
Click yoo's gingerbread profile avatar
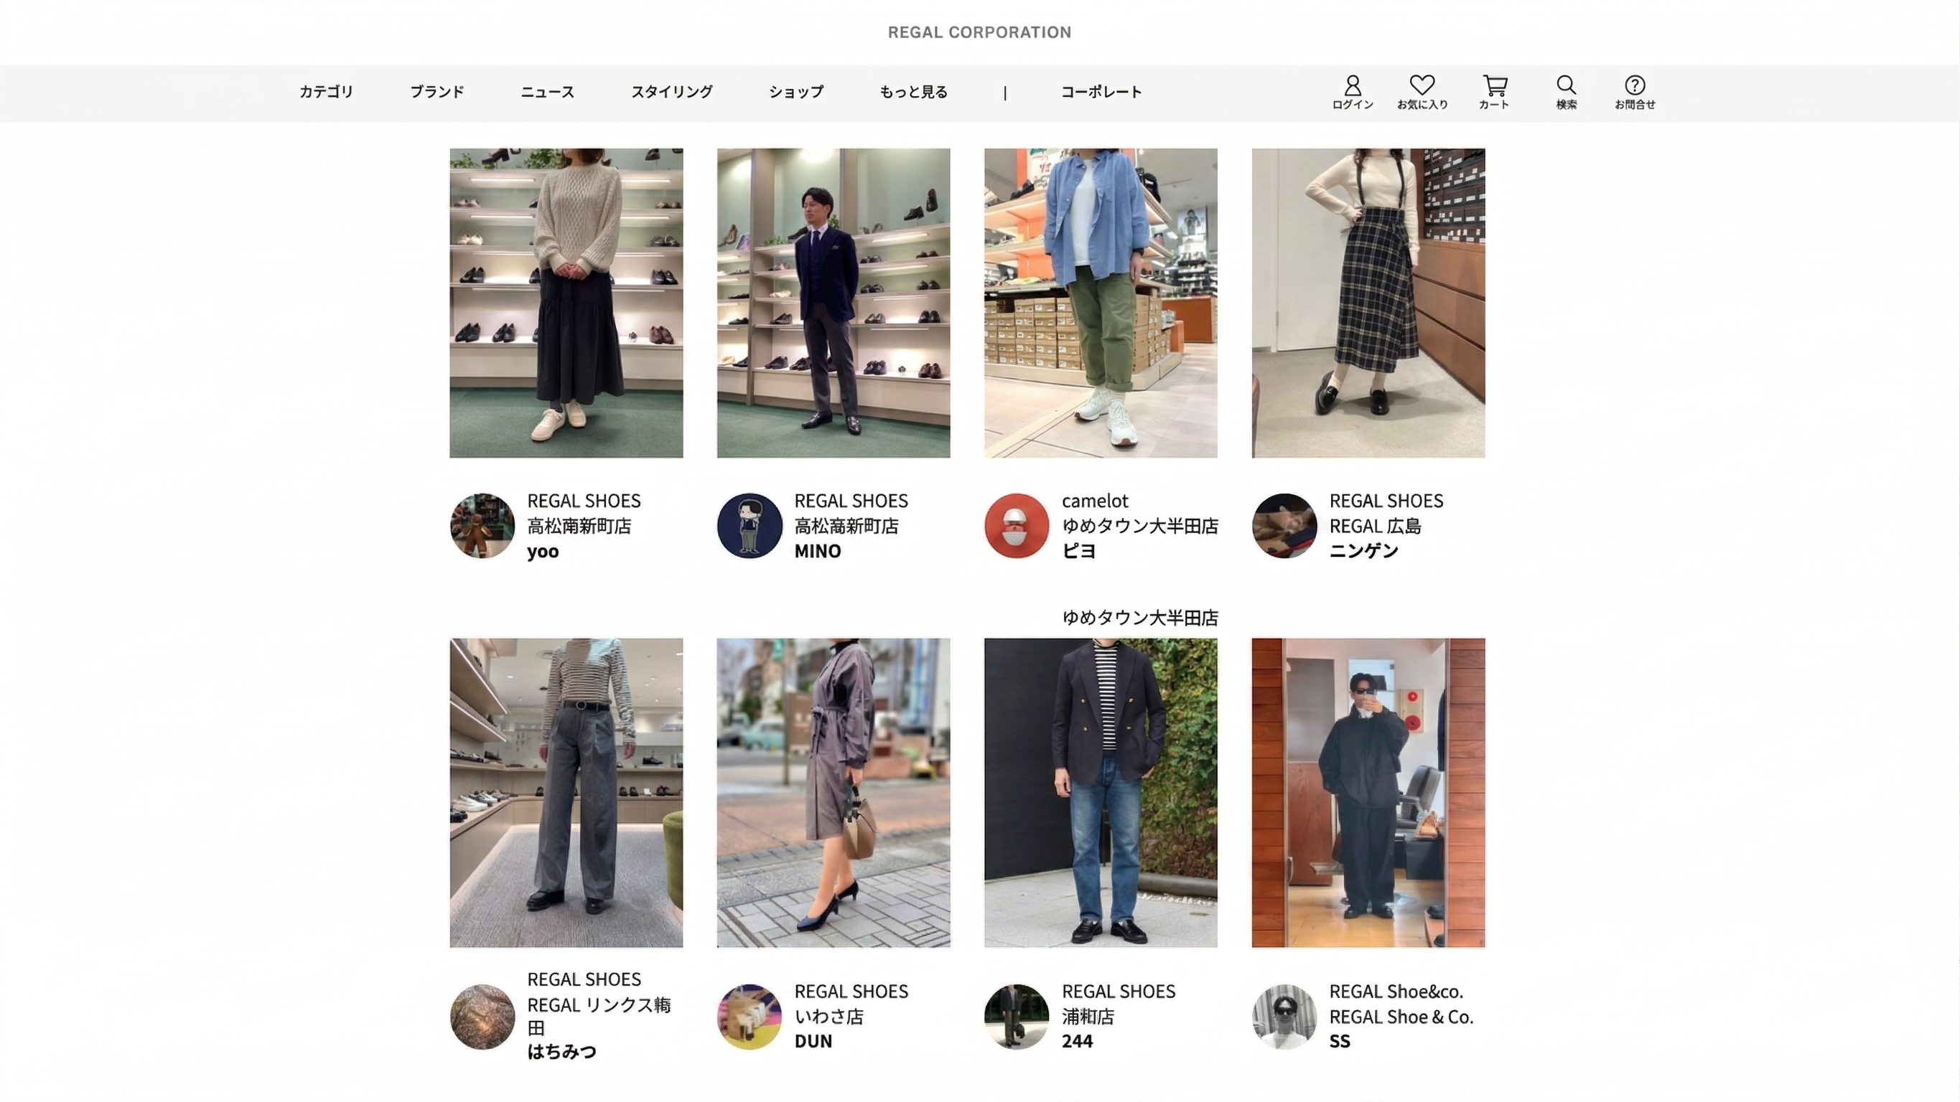tap(482, 525)
